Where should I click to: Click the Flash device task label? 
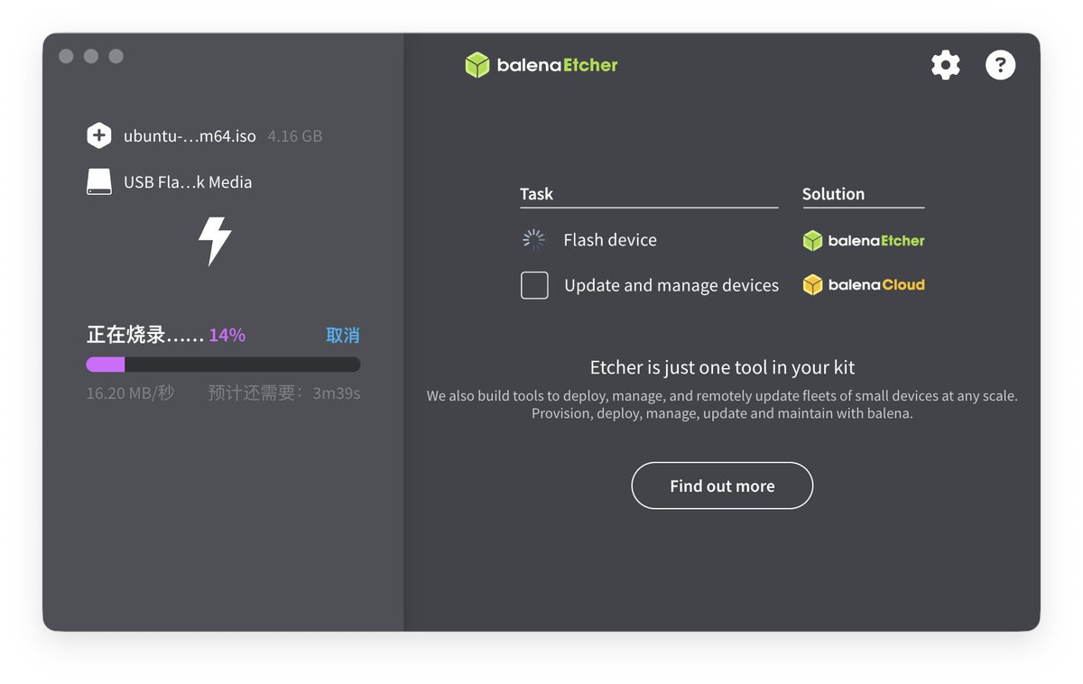pos(610,240)
